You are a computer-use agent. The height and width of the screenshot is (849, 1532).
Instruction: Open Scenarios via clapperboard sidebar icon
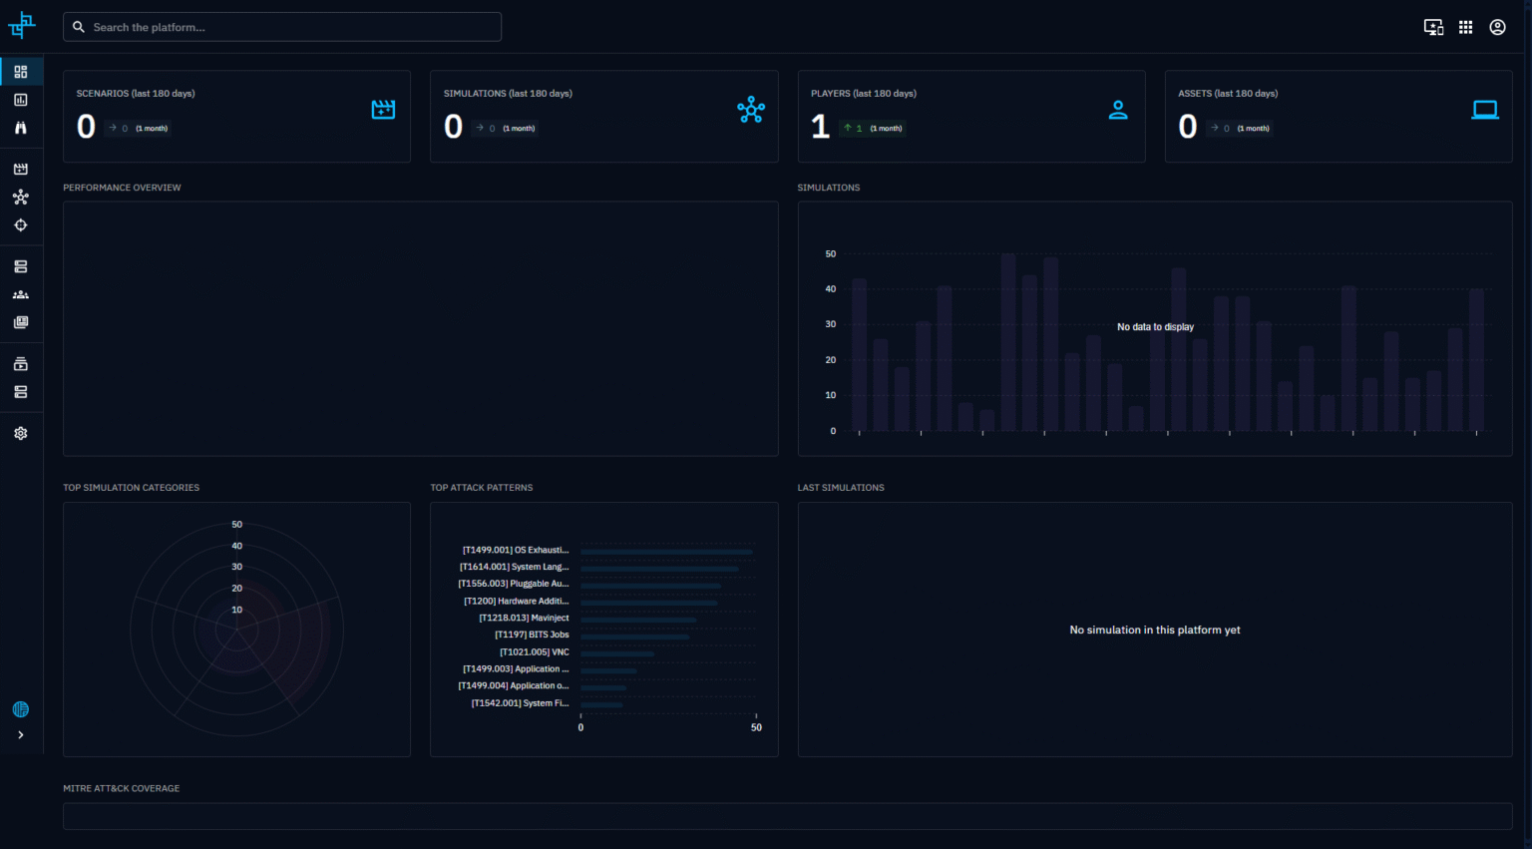[21, 170]
